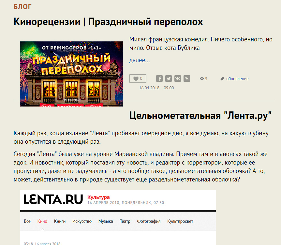281x245 pixels.
Task: Select the Культура section heading
Action: pos(98,197)
